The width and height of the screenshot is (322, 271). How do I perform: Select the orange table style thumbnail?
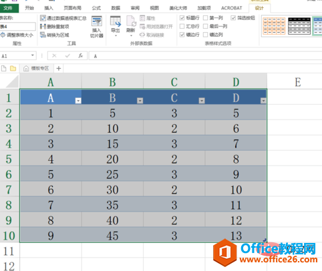[274, 26]
